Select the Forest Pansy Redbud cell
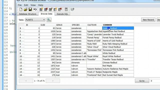 pos(118,37)
